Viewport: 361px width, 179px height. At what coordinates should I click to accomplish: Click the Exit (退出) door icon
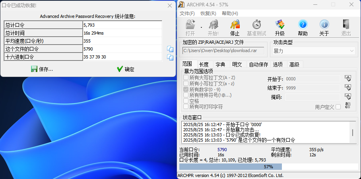pyautogui.click(x=346, y=25)
